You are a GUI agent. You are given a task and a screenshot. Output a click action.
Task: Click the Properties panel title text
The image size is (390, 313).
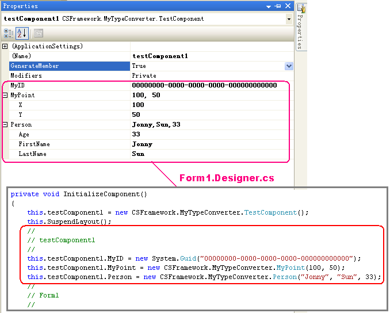click(20, 6)
